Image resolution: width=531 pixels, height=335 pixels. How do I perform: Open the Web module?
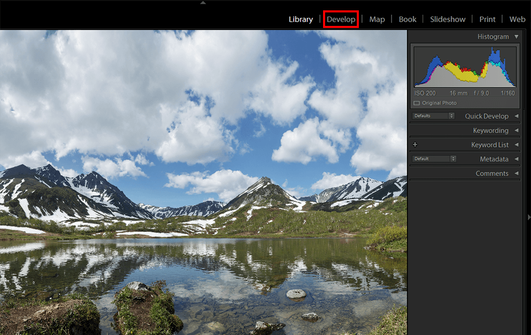517,19
